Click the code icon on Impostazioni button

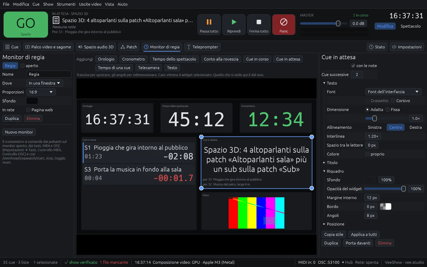tap(394, 47)
